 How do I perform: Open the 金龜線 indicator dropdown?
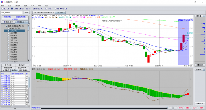[204, 69]
